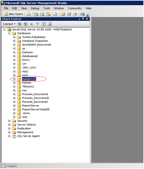Click the Activity Monitor toolbar icon
The width and height of the screenshot is (144, 169).
click(83, 14)
